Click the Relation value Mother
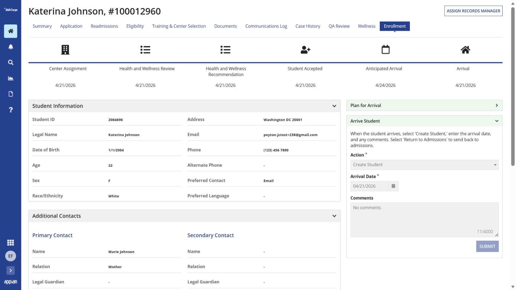 coord(115,267)
